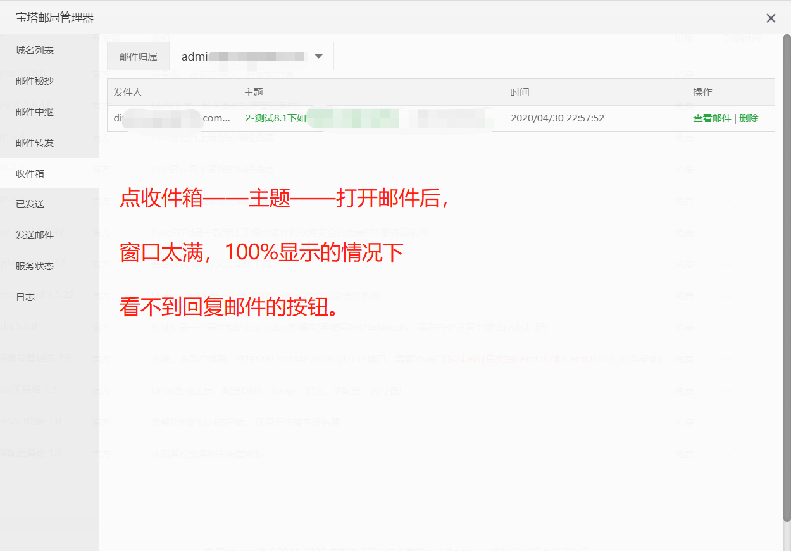Viewport: 791px width, 551px height.
Task: Click 查看邮件 link in the mail row
Action: [x=712, y=118]
